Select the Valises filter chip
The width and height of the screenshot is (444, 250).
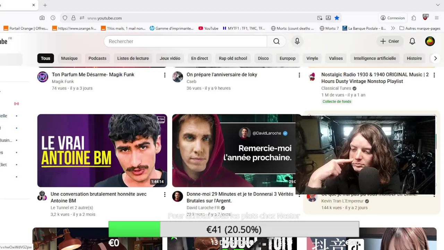(x=336, y=58)
